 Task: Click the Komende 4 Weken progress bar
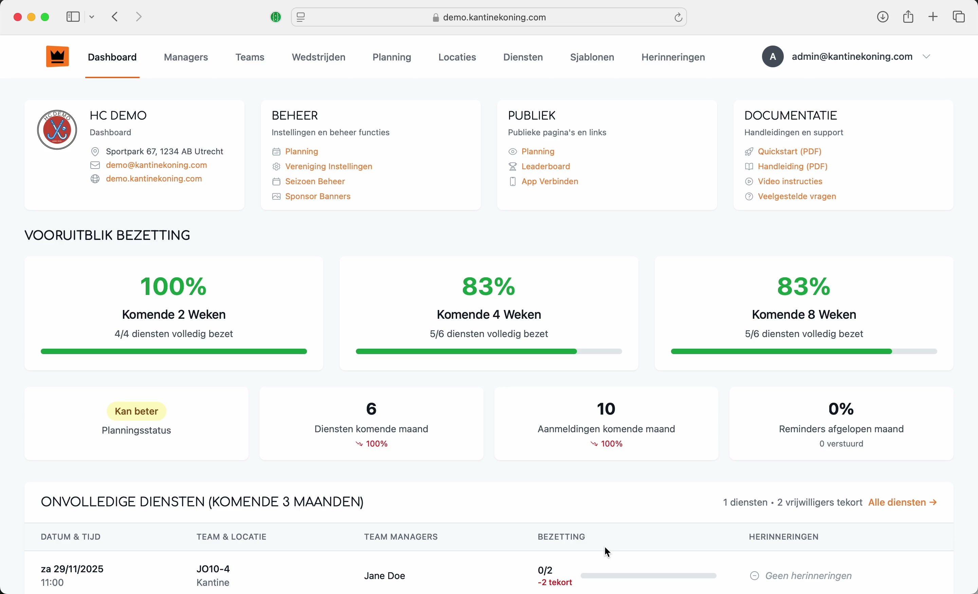(x=489, y=351)
